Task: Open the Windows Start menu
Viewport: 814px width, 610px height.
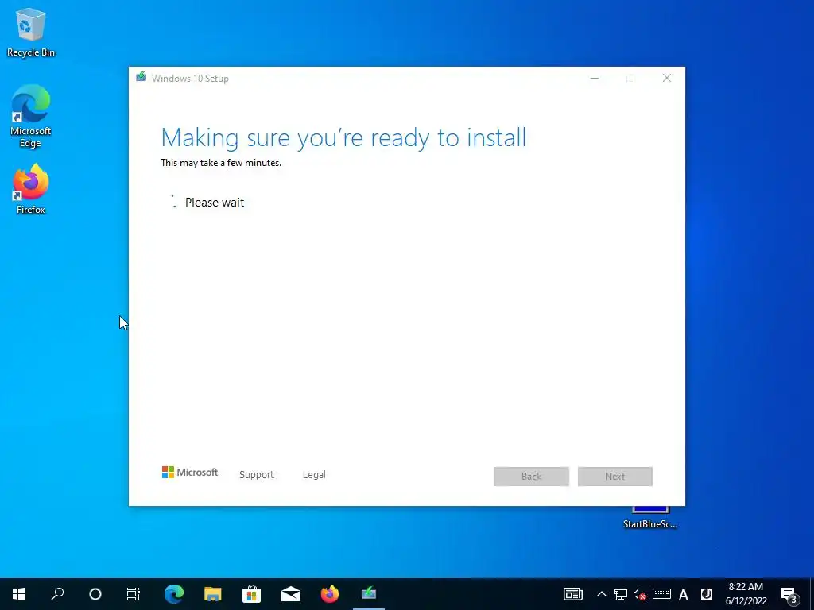Action: tap(19, 594)
